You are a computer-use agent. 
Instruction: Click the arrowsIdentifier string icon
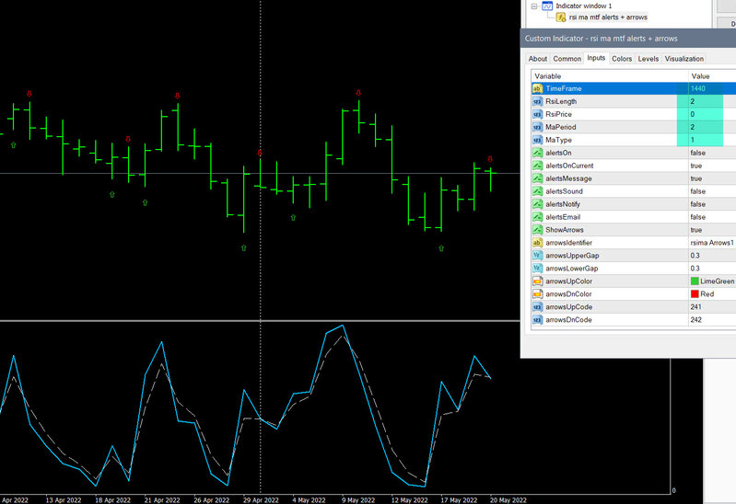point(537,243)
